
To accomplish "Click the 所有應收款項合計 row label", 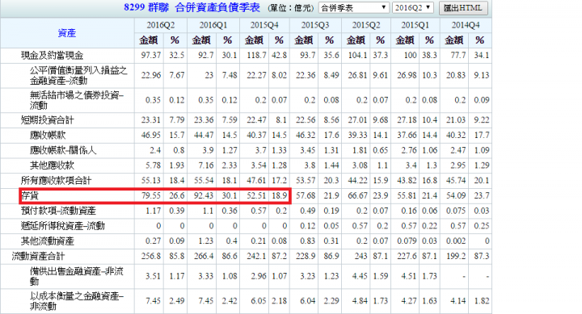I will pyautogui.click(x=56, y=181).
